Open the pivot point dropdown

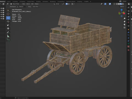click(x=64, y=4)
